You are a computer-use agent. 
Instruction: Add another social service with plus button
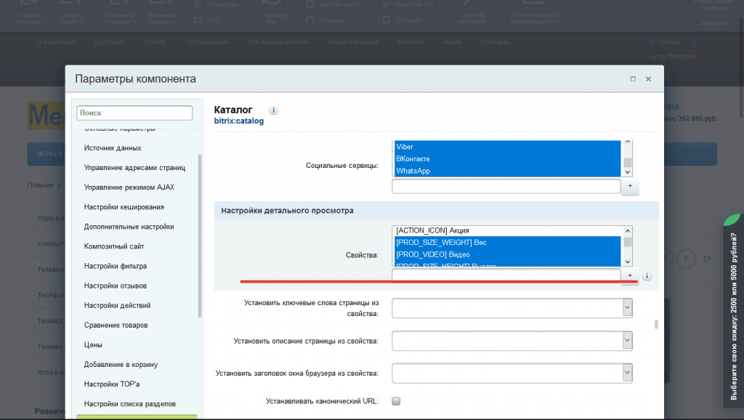630,186
